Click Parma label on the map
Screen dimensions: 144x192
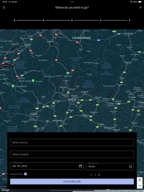tap(101, 124)
